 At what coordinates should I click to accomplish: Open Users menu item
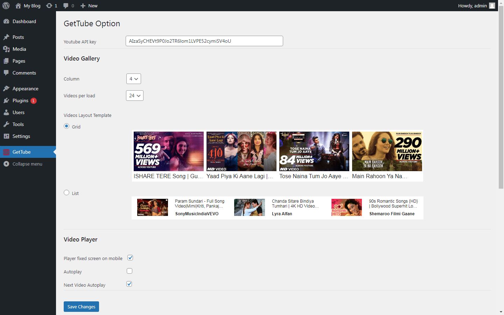(x=19, y=112)
